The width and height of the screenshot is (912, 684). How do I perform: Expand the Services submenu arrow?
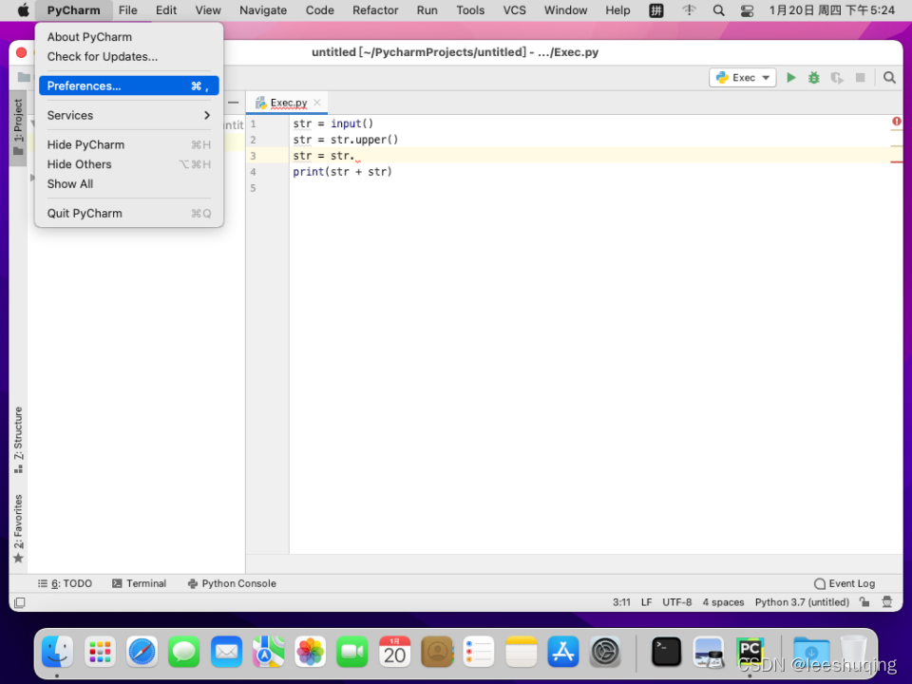pos(206,115)
